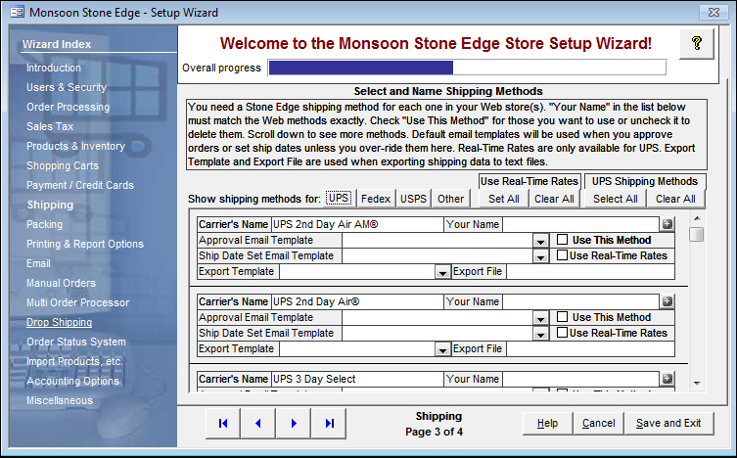Click Clear All under Use Real-Time Rates

point(554,199)
